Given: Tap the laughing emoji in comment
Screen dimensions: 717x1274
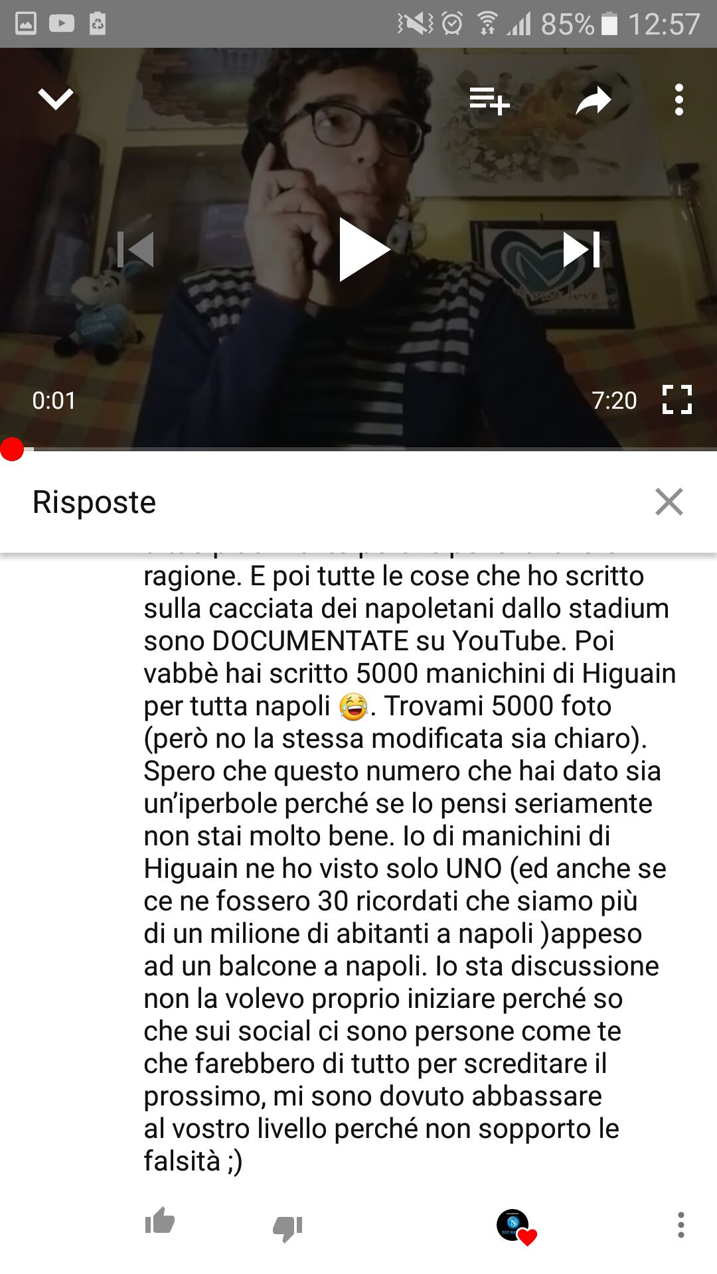Looking at the screenshot, I should [x=353, y=707].
